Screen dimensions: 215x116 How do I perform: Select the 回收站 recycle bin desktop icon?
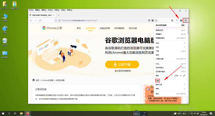coord(5,42)
